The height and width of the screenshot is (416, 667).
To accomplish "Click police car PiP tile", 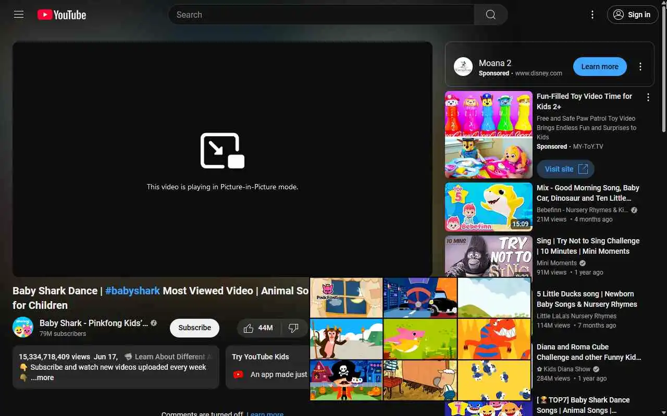I will click(420, 297).
